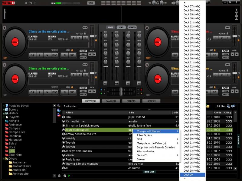Image resolution: width=242 pixels, height=181 pixels.
Task: Expand the Playlists tree node
Action: point(4,117)
